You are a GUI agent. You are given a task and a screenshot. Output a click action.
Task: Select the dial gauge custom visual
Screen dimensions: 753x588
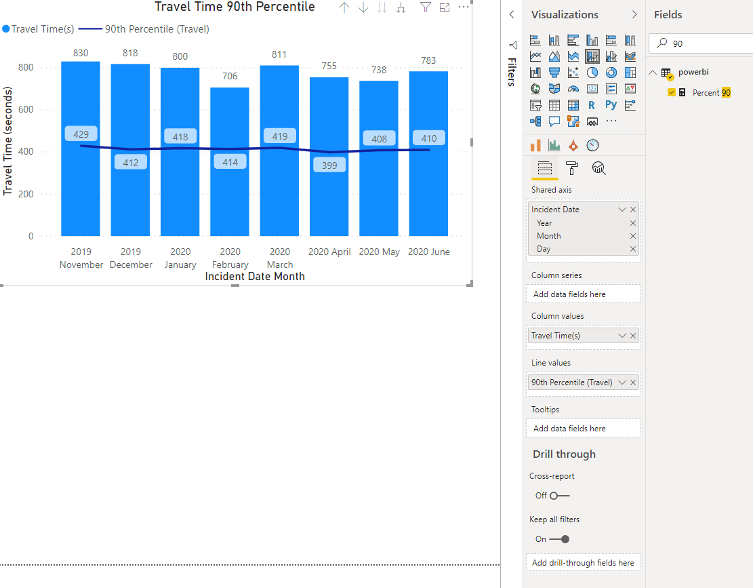click(592, 145)
